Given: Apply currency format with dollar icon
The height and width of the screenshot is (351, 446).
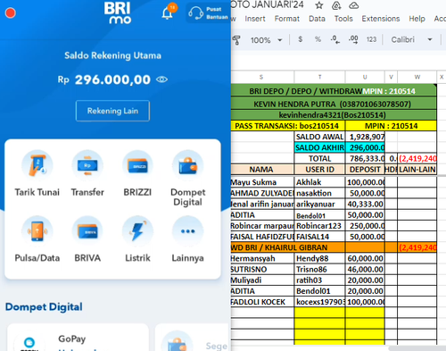Looking at the screenshot, I should coord(301,39).
